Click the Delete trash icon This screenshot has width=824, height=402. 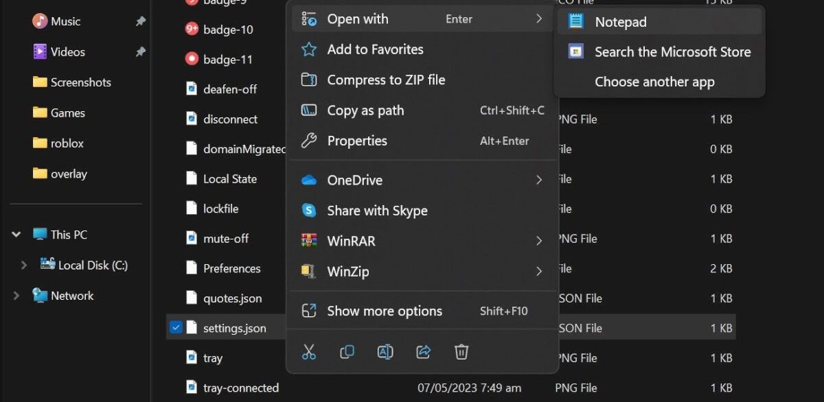tap(461, 352)
